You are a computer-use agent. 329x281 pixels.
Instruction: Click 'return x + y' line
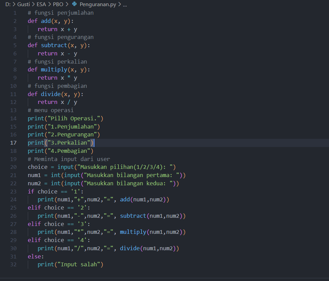coord(57,29)
